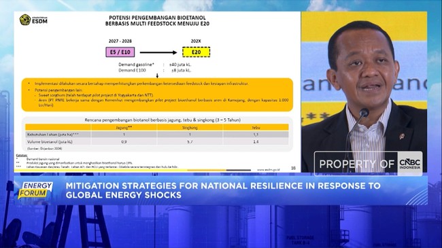Click the 'Singkong' column header
442x248 pixels.
(190, 127)
